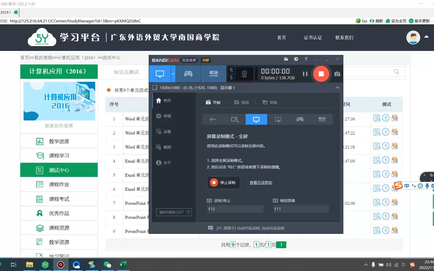Open 课程资源 in the course sidebar
Screen dimensions: 434x271
click(x=59, y=228)
